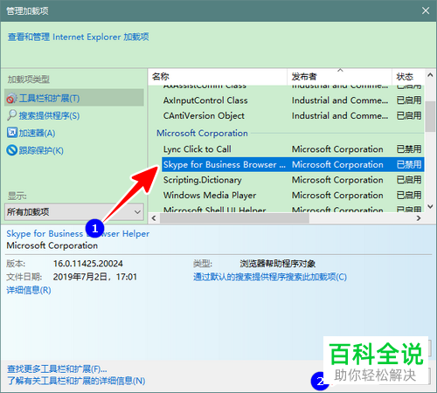Select the Lync Click to Call row

click(x=293, y=149)
